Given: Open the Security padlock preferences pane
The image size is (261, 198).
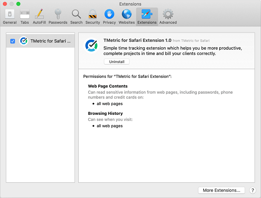Looking at the screenshot, I should pyautogui.click(x=93, y=17).
